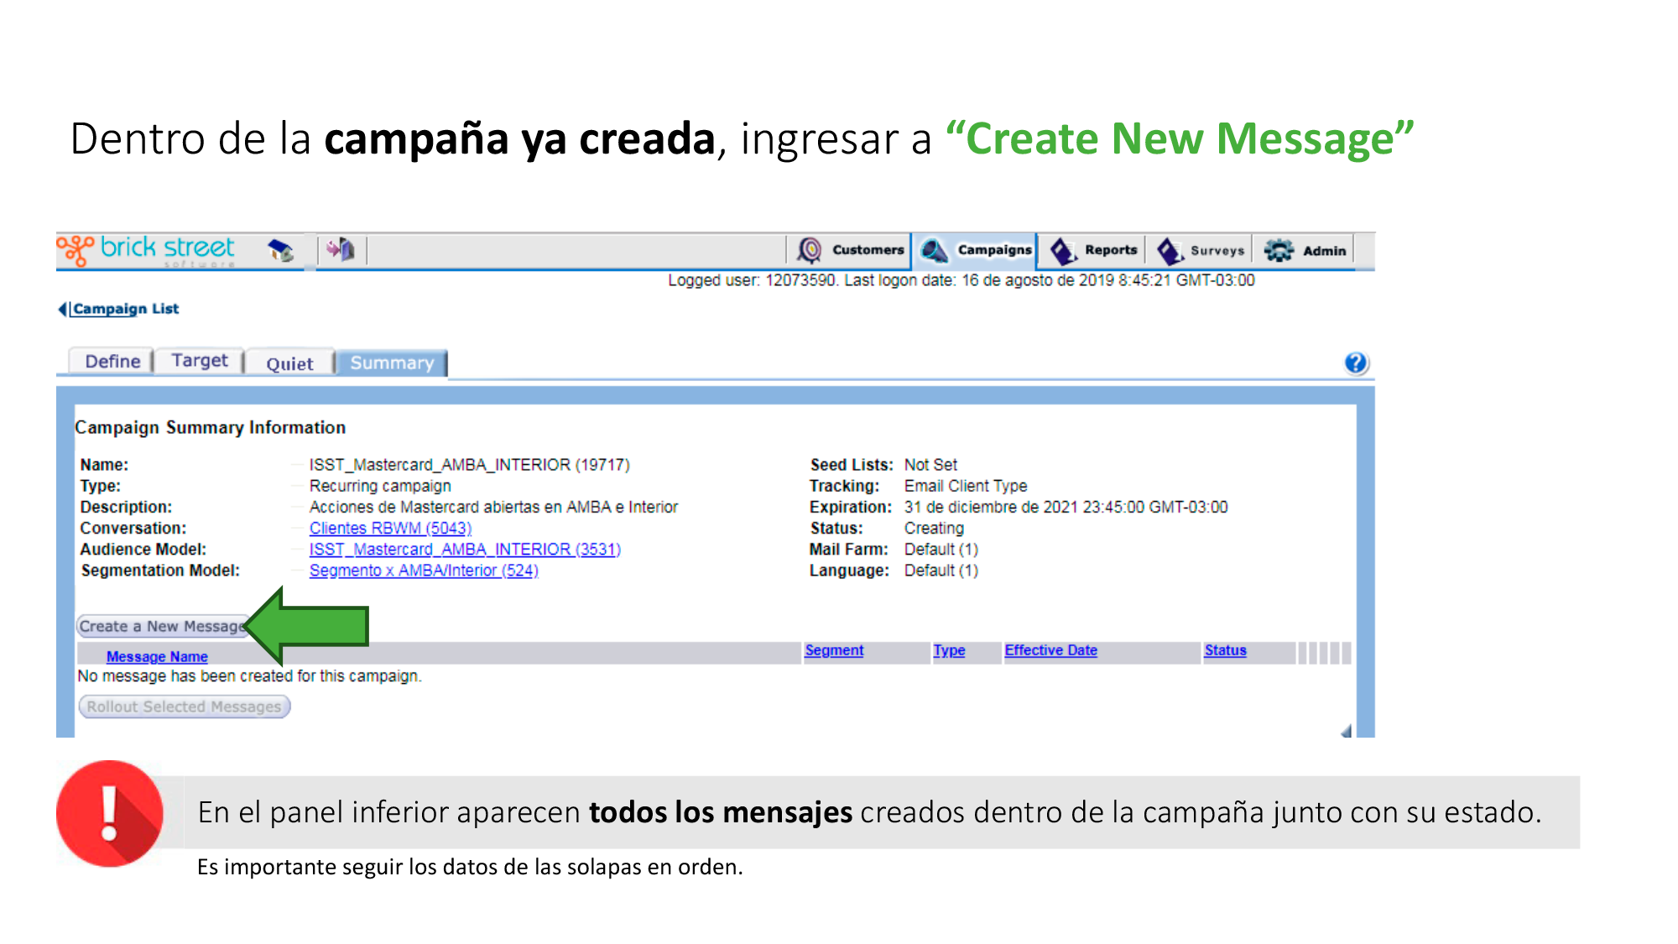Go back to Campaign List
1678x944 pixels.
[125, 309]
